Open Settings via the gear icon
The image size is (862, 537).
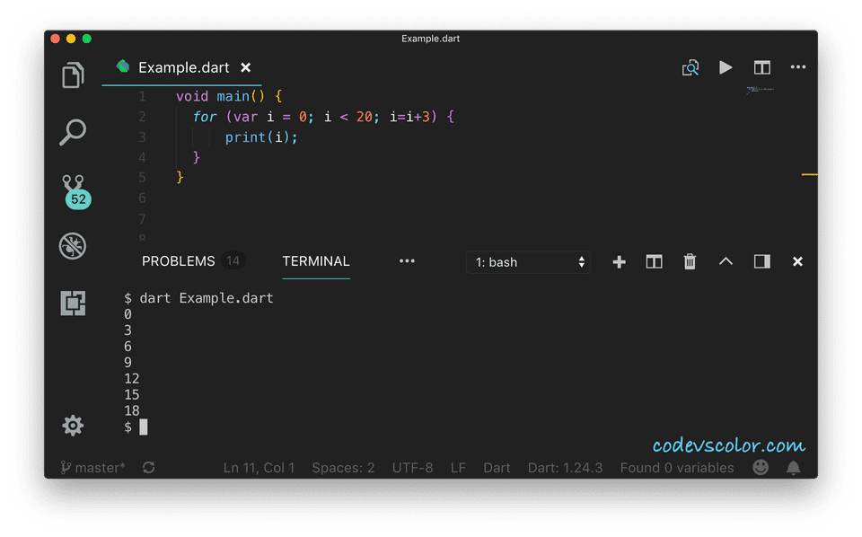(x=73, y=425)
